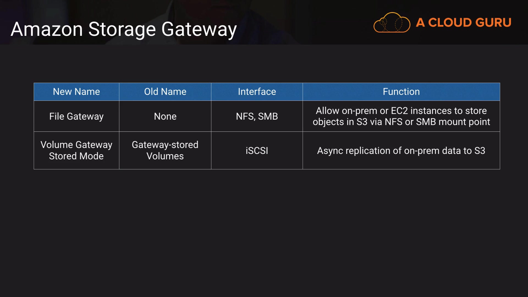Click the word "Volumes" below Gateway-stored
The height and width of the screenshot is (297, 528).
coord(165,156)
